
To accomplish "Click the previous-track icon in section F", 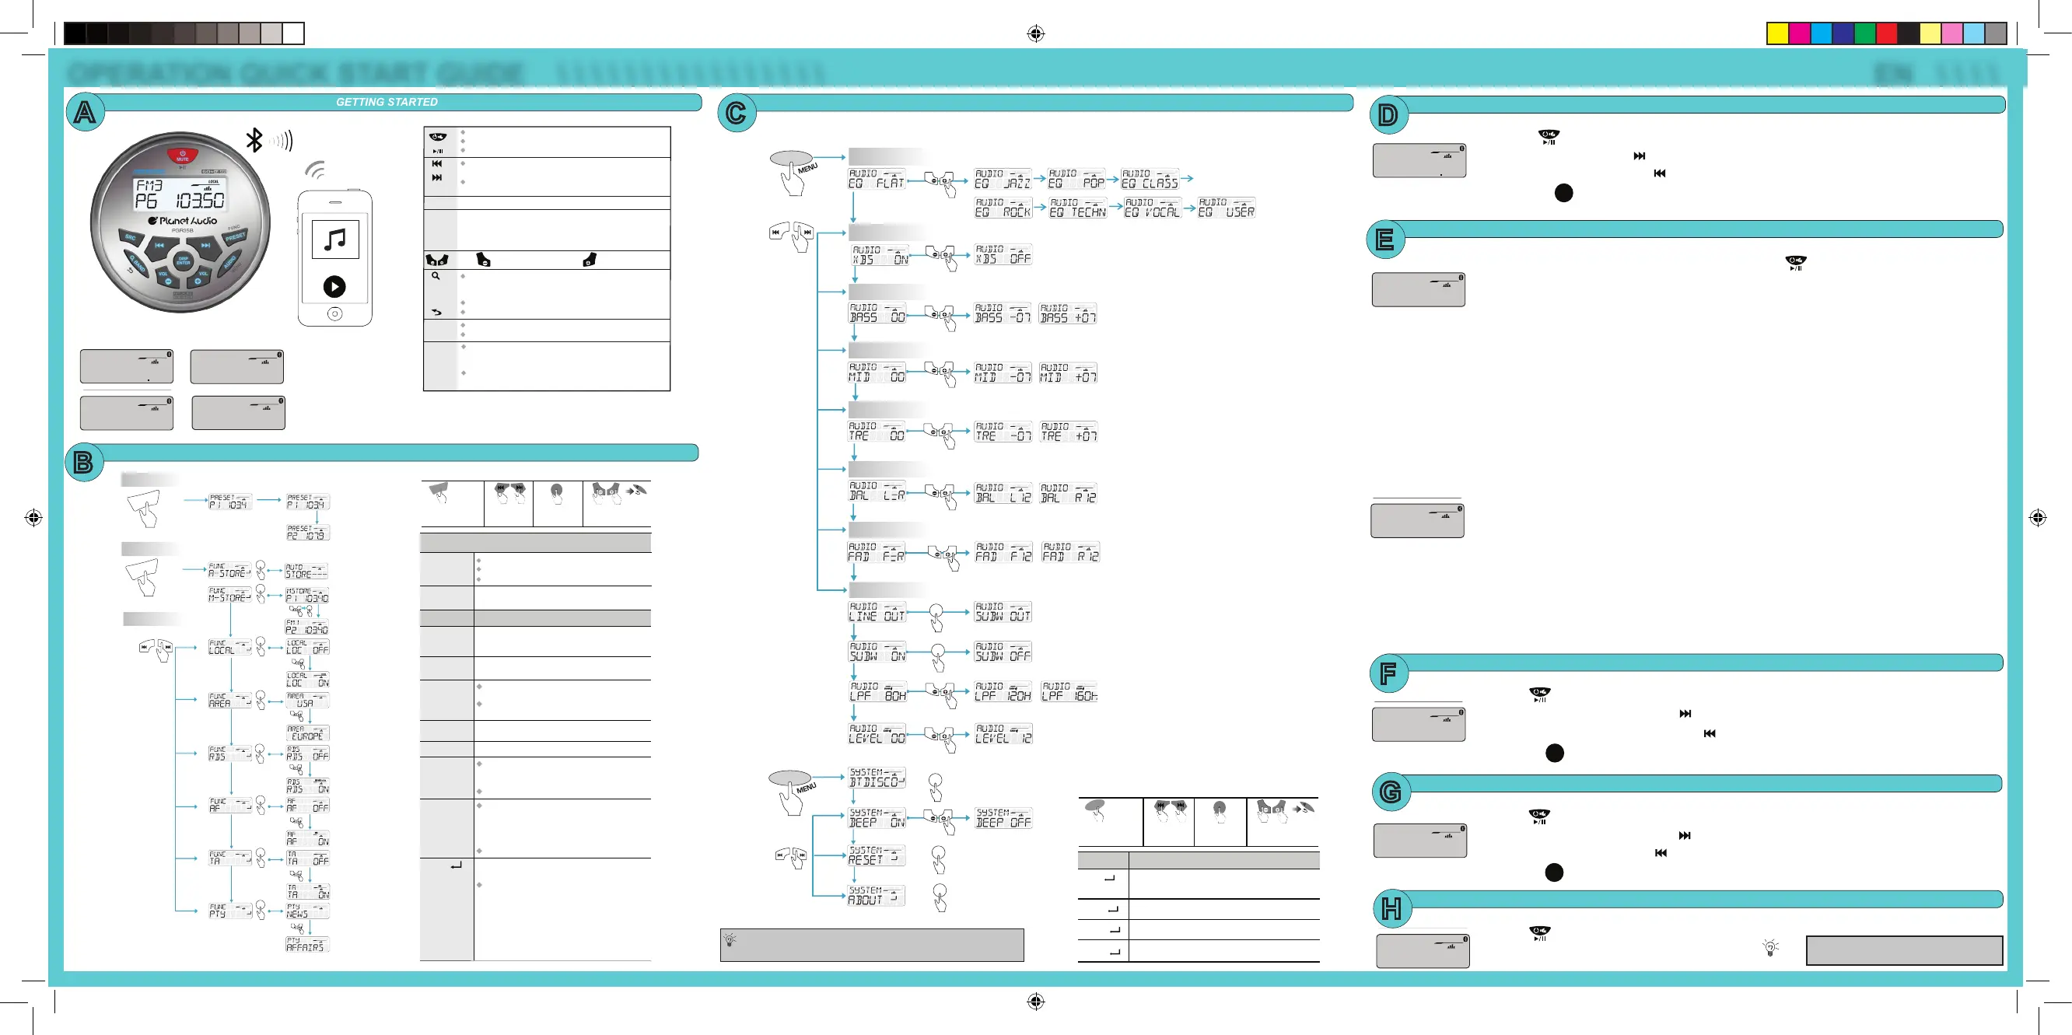I will (x=1710, y=733).
